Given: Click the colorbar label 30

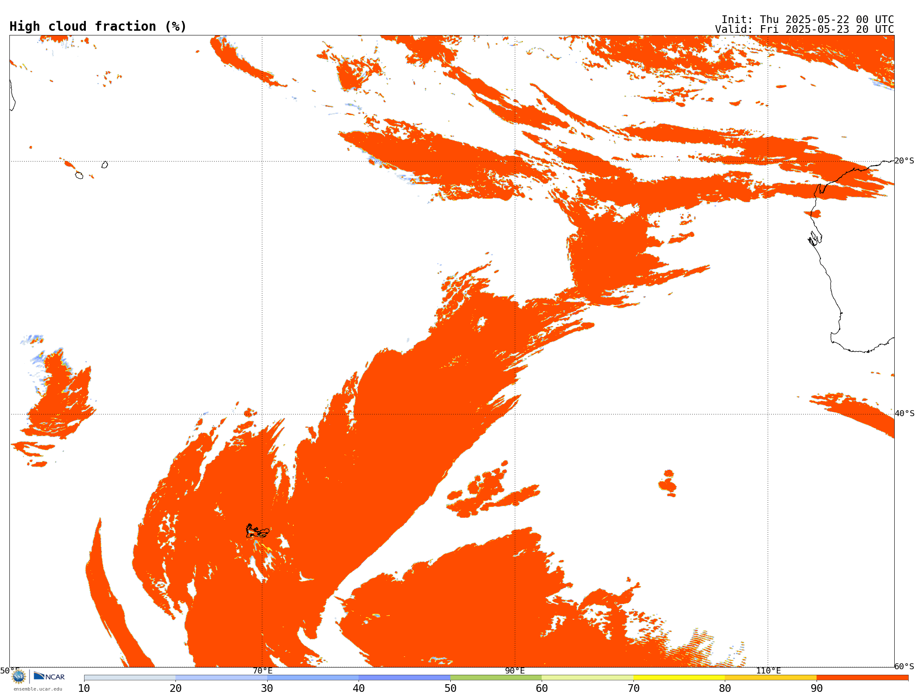Looking at the screenshot, I should pos(267,688).
